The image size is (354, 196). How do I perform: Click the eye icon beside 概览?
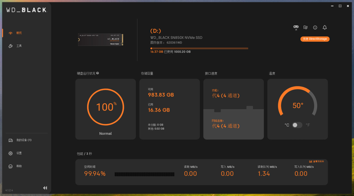pos(11,33)
